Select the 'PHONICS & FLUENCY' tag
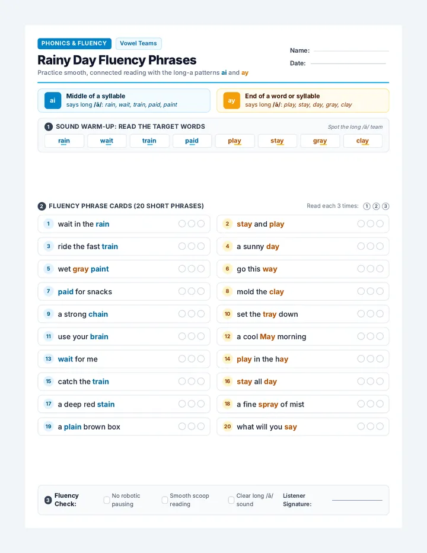The image size is (427, 553). pos(74,43)
